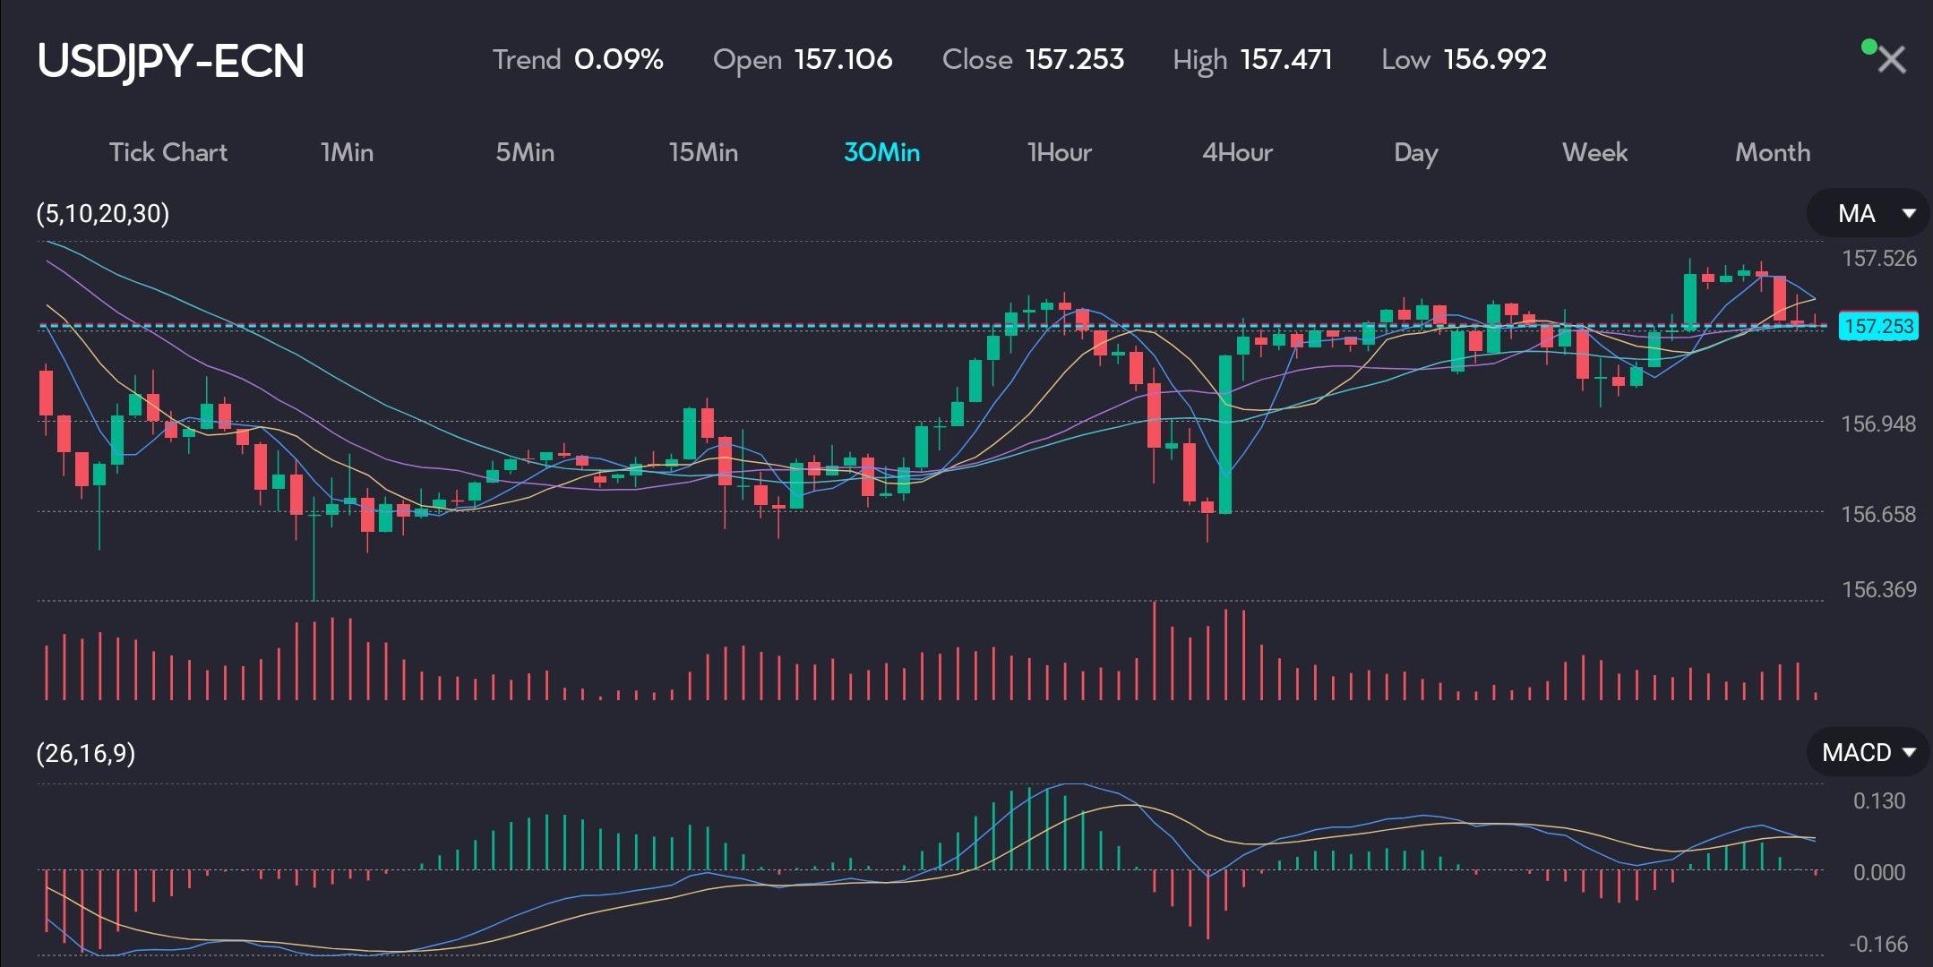Switch to Tick Chart tab
Viewport: 1933px width, 967px height.
click(x=168, y=152)
